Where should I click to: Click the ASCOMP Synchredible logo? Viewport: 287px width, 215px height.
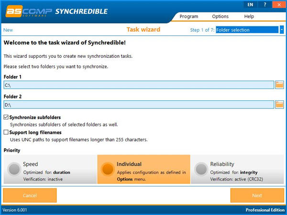click(x=56, y=11)
